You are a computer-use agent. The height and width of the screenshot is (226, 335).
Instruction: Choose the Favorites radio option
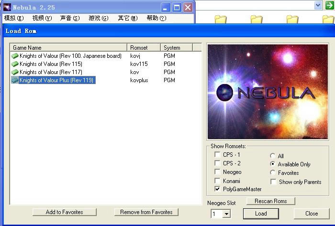[273, 173]
